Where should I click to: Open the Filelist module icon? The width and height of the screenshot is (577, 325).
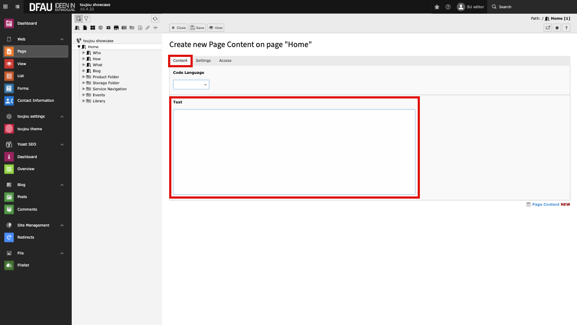click(9, 265)
